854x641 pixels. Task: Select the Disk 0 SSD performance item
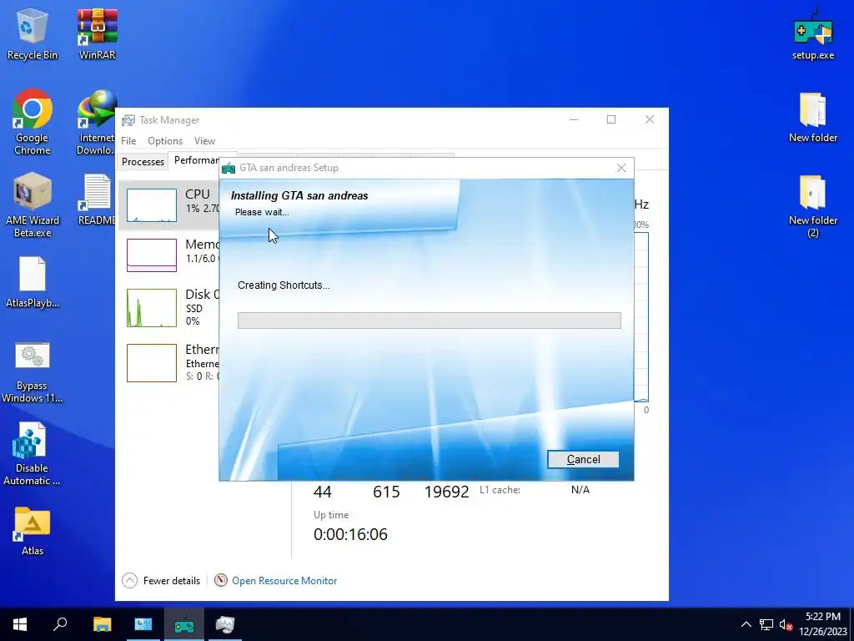[168, 307]
